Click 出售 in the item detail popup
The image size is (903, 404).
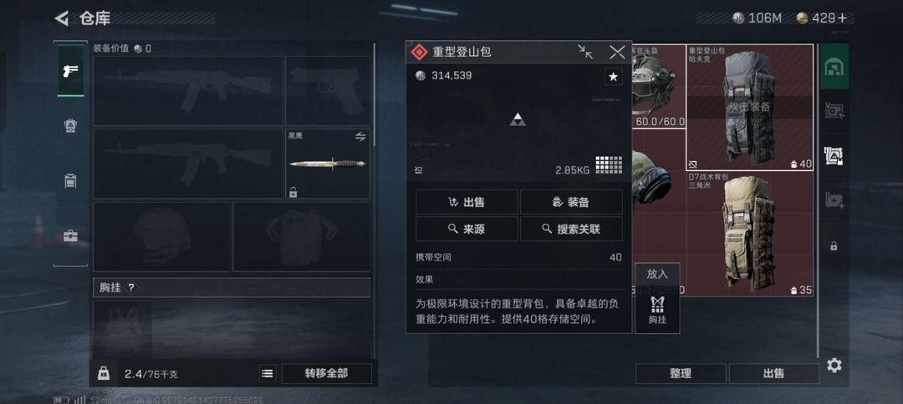tap(467, 202)
